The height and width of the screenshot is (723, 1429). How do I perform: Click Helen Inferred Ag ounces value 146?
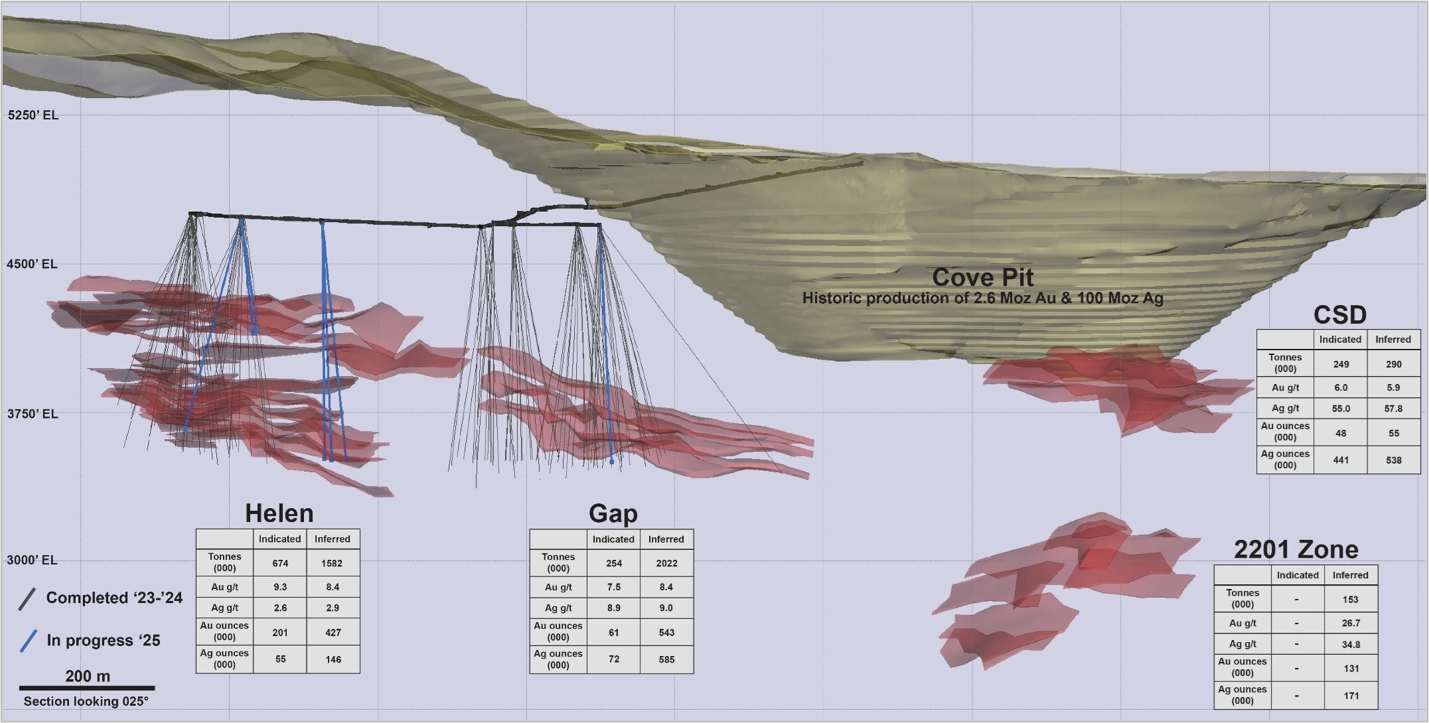(x=333, y=659)
